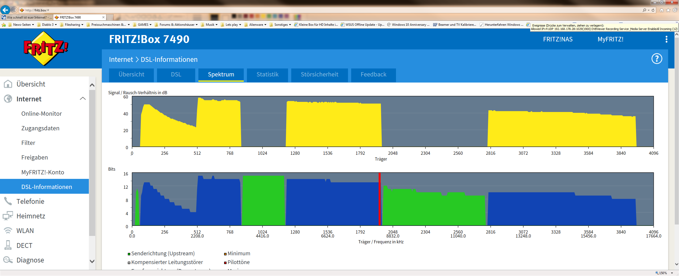Click the magnifier search icon in address bar
Viewport: 679px width, 276px height.
coord(644,10)
